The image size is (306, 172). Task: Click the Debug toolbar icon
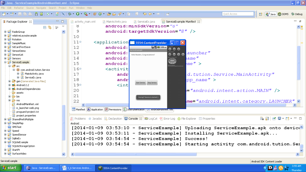pos(69,14)
